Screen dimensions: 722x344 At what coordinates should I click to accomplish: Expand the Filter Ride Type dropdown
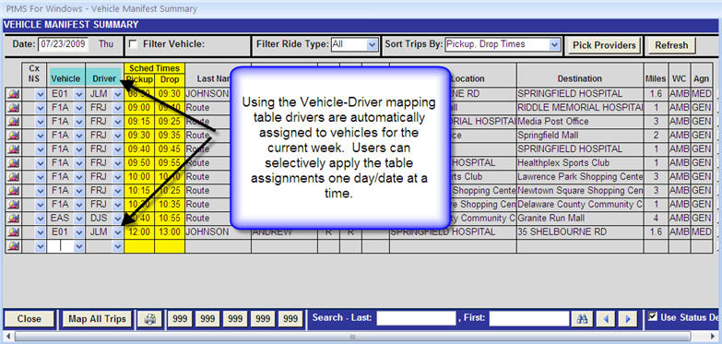click(372, 44)
